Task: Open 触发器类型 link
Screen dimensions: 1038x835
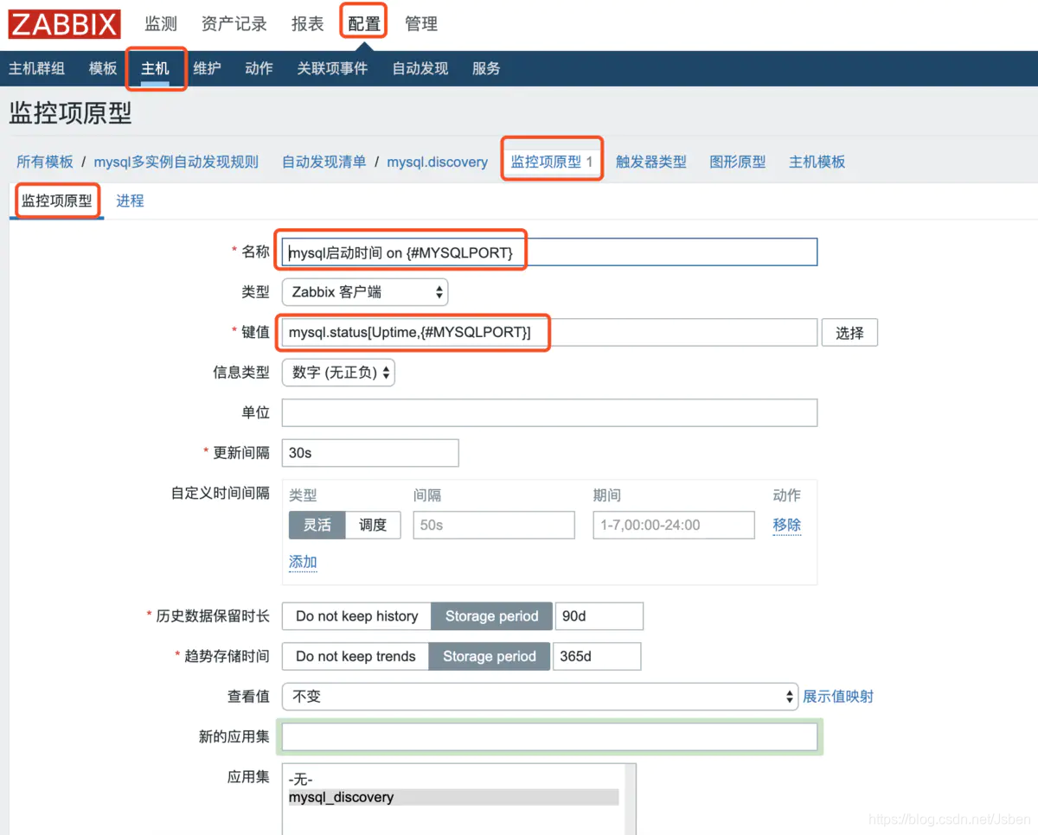Action: (651, 162)
